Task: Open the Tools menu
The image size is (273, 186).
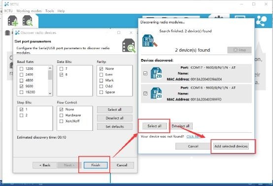Action: point(50,11)
